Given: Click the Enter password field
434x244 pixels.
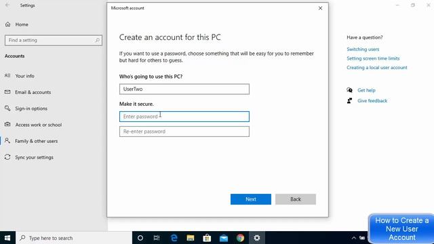Looking at the screenshot, I should coord(184,117).
